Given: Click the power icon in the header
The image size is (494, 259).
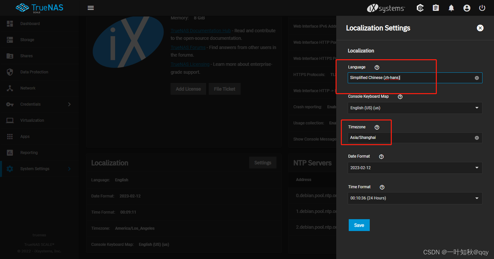Looking at the screenshot, I should click(x=482, y=8).
